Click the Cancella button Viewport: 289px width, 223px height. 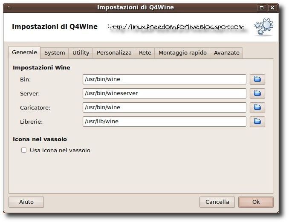[217, 202]
